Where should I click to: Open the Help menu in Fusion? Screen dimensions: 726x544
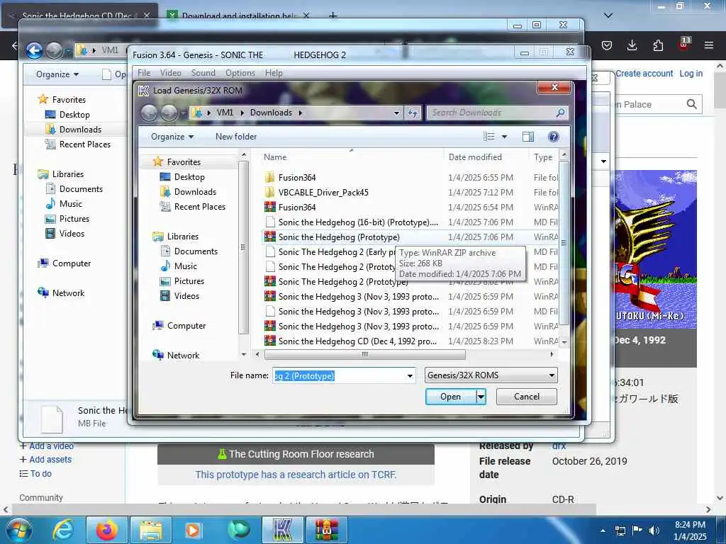coord(274,73)
